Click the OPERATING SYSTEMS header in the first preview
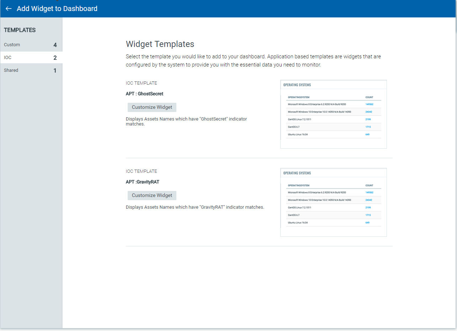Screen dimensions: 457x331 pyautogui.click(x=297, y=85)
